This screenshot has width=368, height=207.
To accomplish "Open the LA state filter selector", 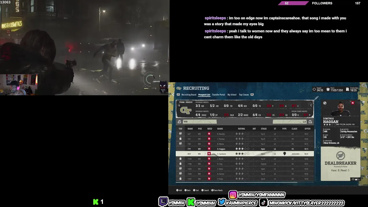I will pos(290,122).
